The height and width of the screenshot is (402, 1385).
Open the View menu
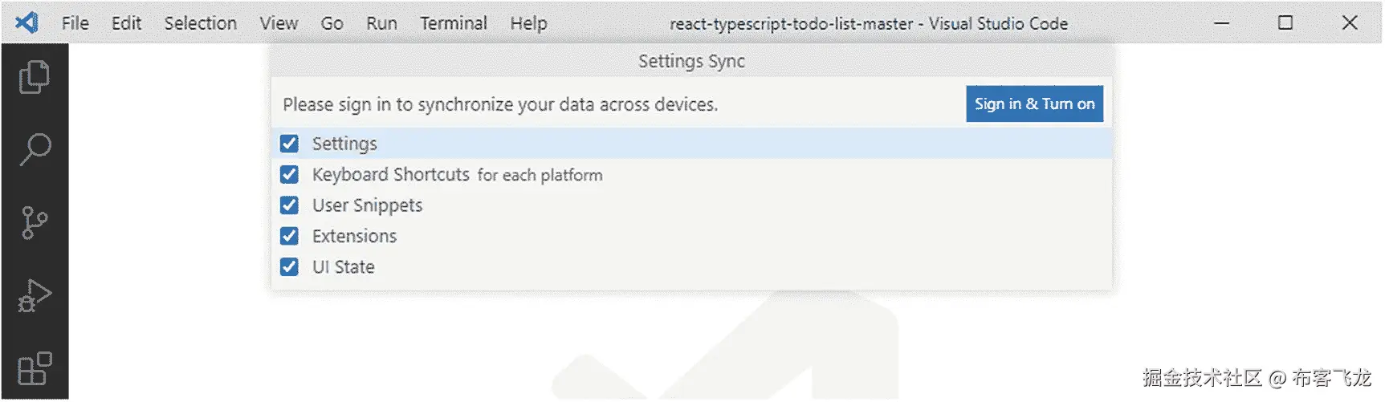[x=279, y=23]
